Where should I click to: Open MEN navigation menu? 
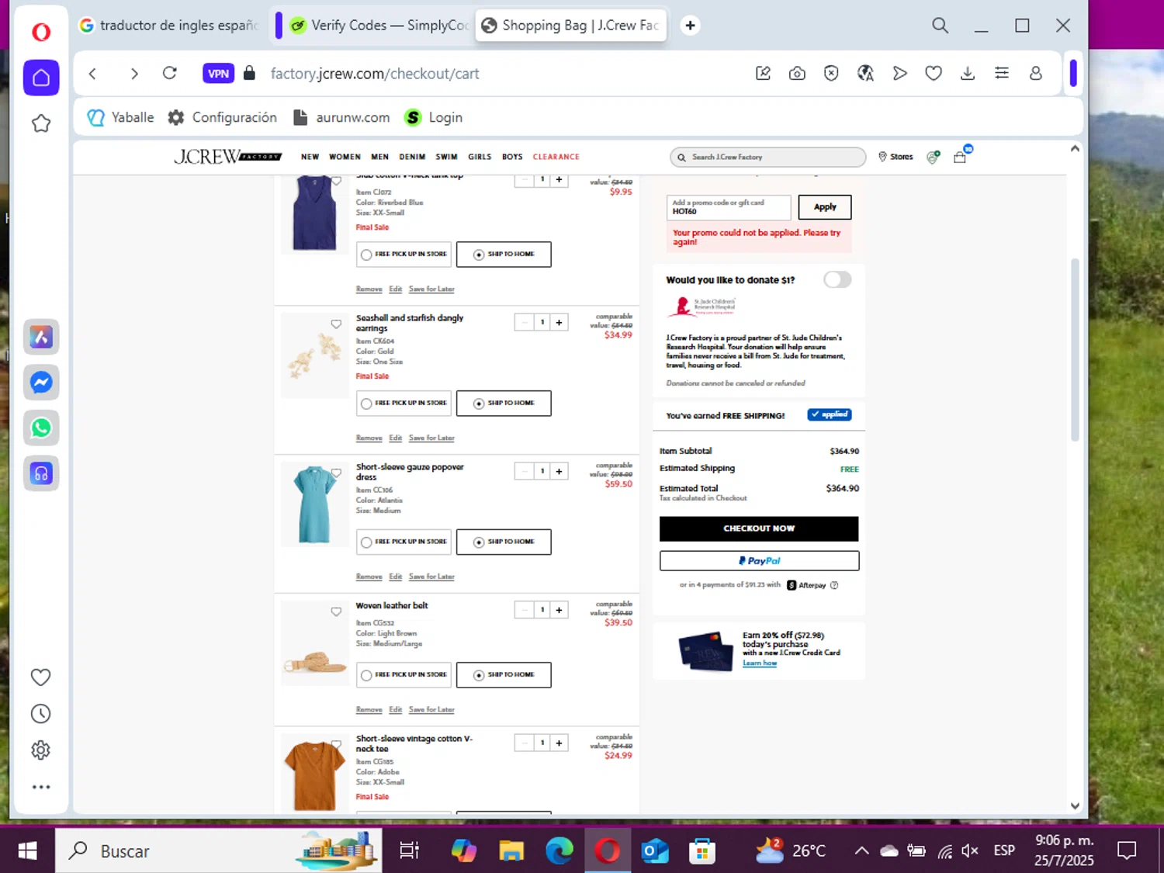(379, 157)
